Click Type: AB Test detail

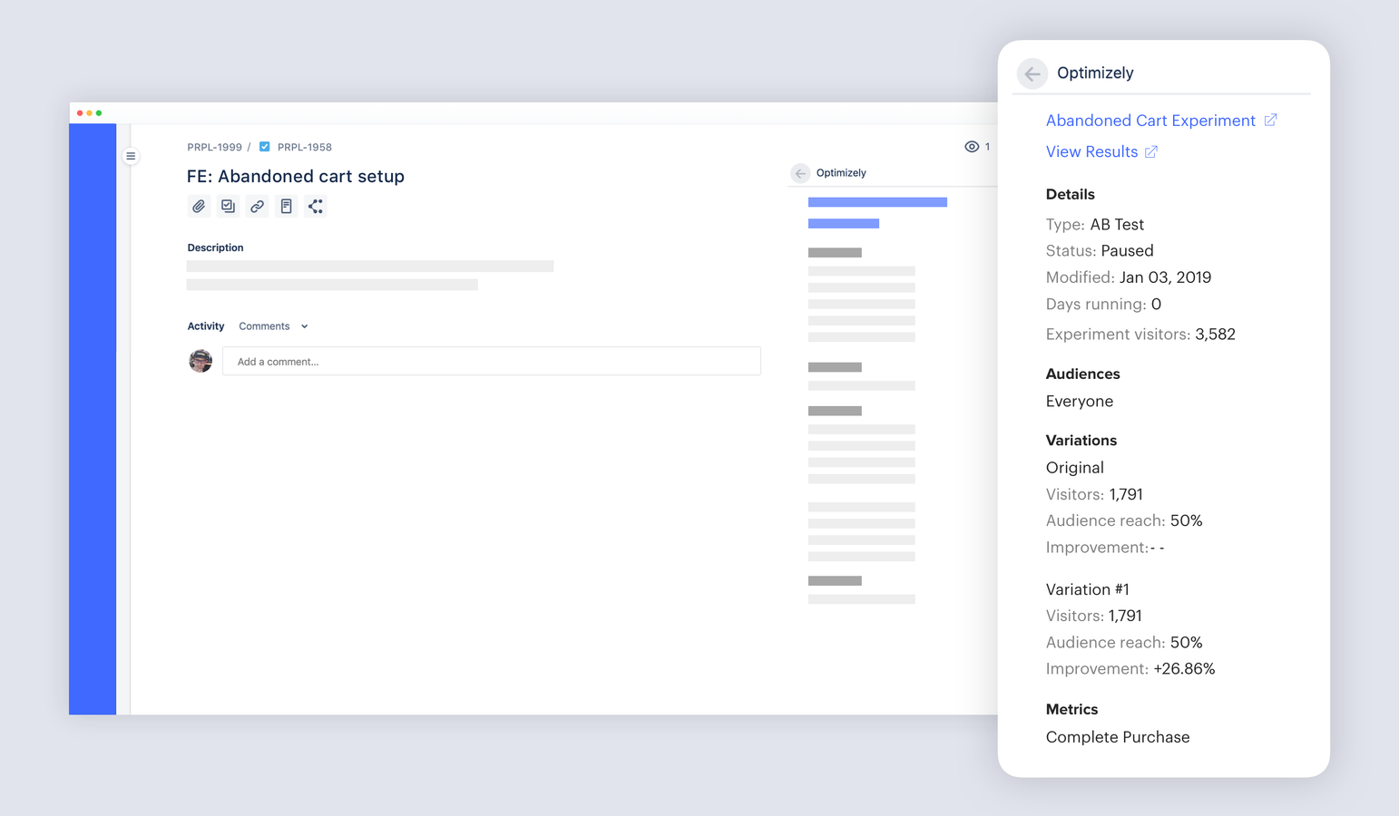tap(1095, 225)
